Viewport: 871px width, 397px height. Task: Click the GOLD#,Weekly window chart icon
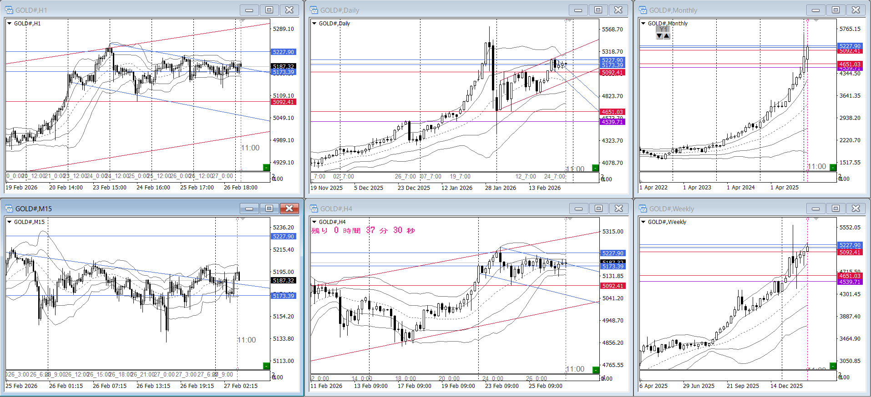click(x=643, y=208)
